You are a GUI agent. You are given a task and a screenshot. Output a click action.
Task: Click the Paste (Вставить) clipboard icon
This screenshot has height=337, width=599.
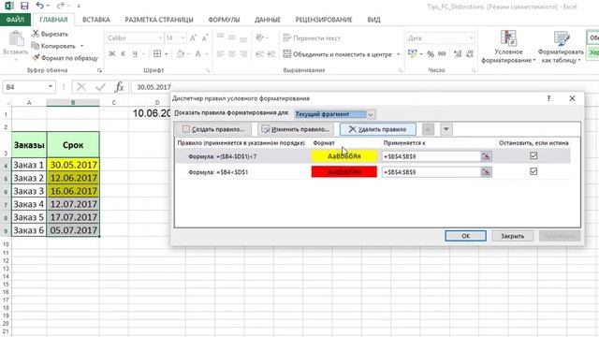[x=16, y=38]
